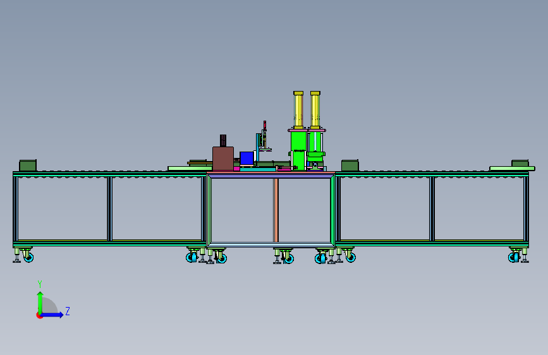Select the black component atop the brown box
Screen dimensions: 548x355
223,141
